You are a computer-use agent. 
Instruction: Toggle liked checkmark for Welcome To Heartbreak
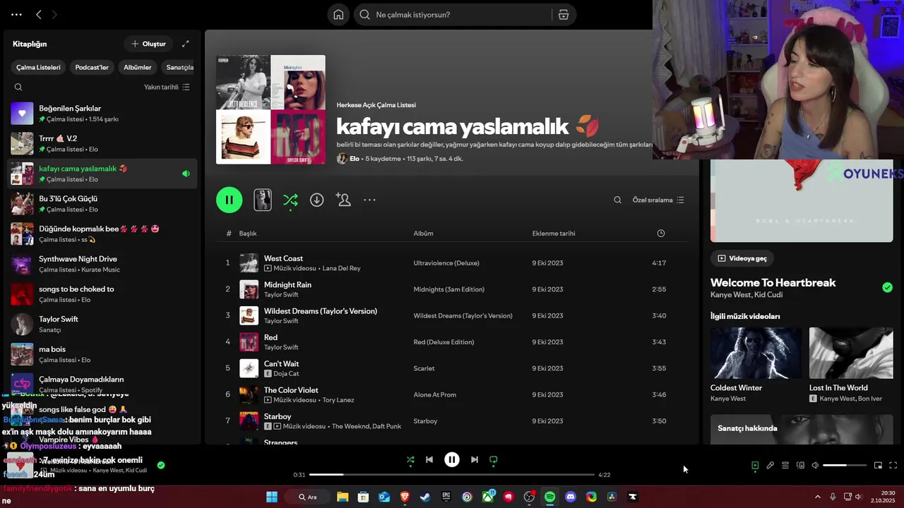887,287
